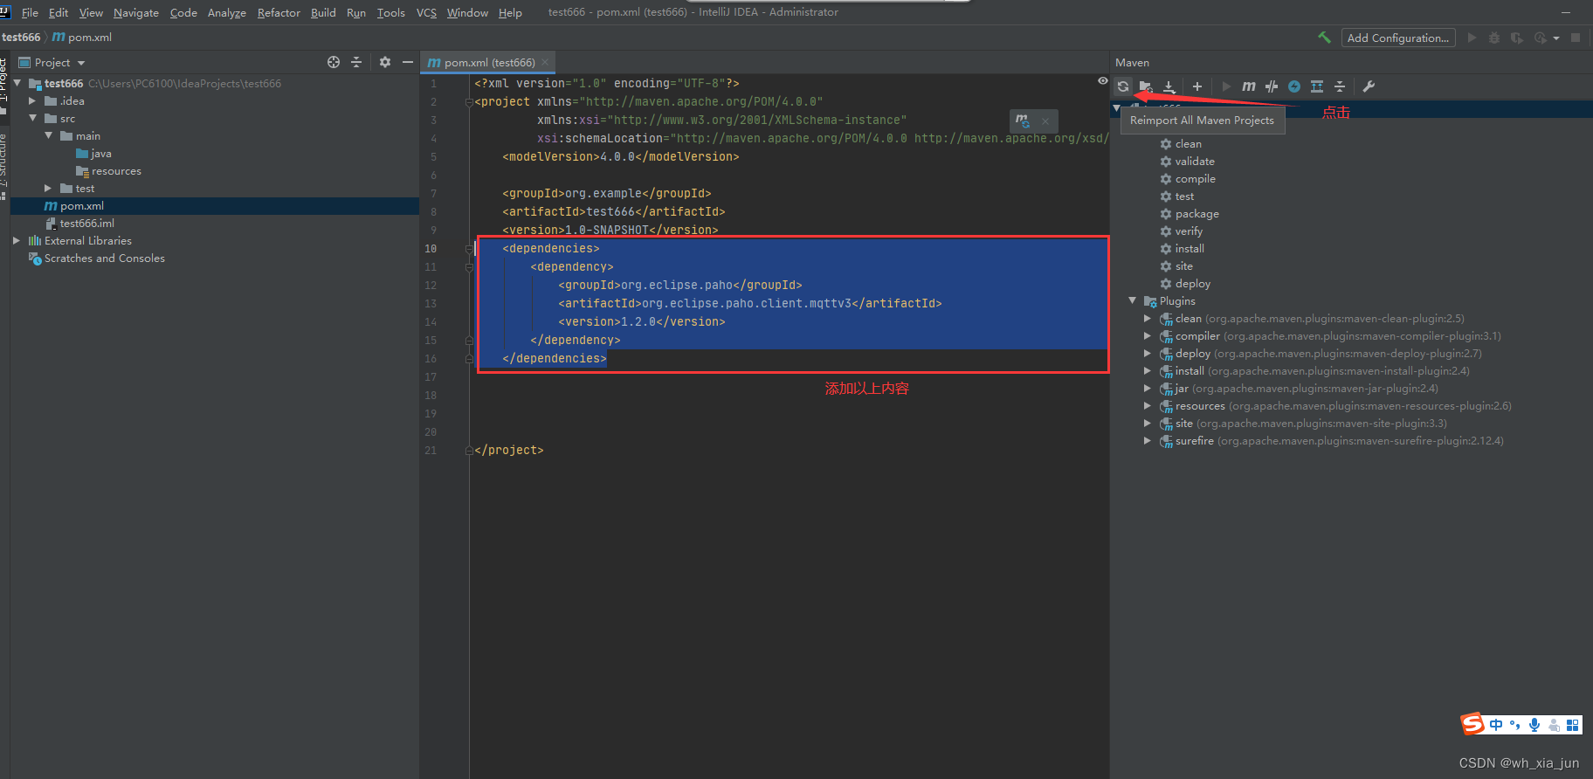The image size is (1593, 779).
Task: Expand the compiler plugin node
Action: [1148, 336]
